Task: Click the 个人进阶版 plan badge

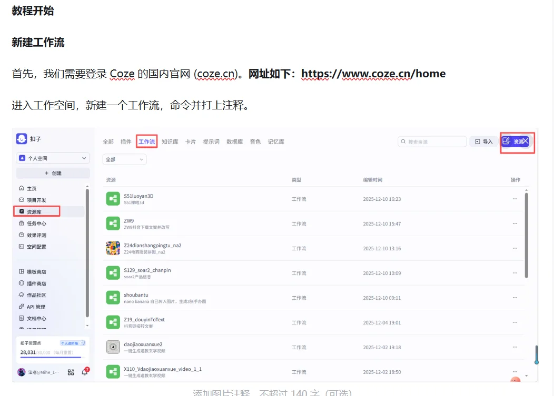Action: click(x=72, y=343)
